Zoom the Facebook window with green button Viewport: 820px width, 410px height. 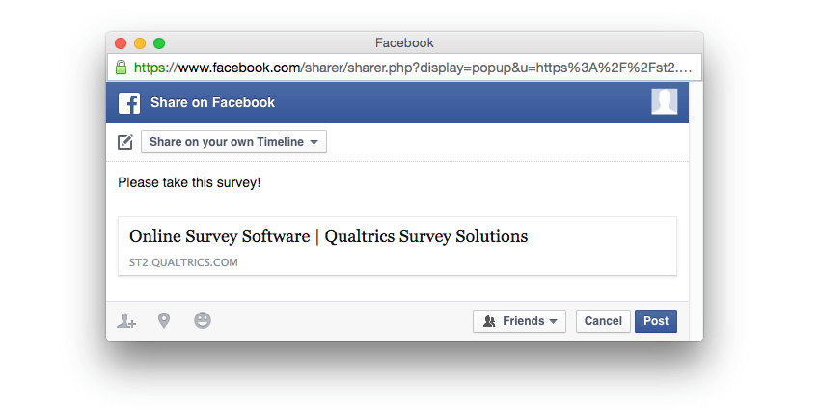click(x=159, y=43)
